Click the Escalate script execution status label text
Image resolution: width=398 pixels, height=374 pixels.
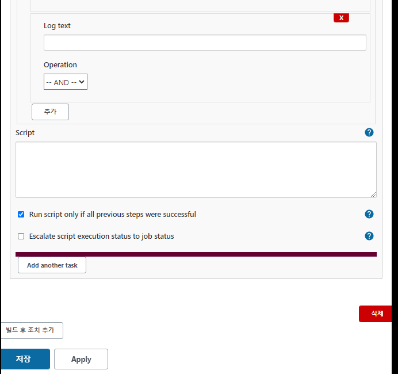coord(101,236)
